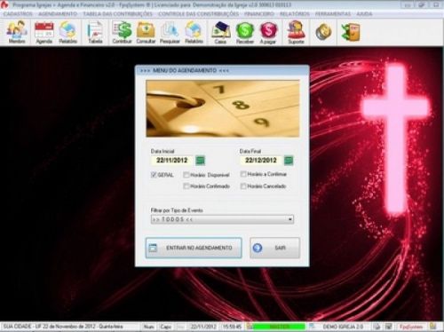Viewport: 444px width, 332px height.
Task: Click ENTRAR NO AGENDAMENTO button
Action: 194,248
